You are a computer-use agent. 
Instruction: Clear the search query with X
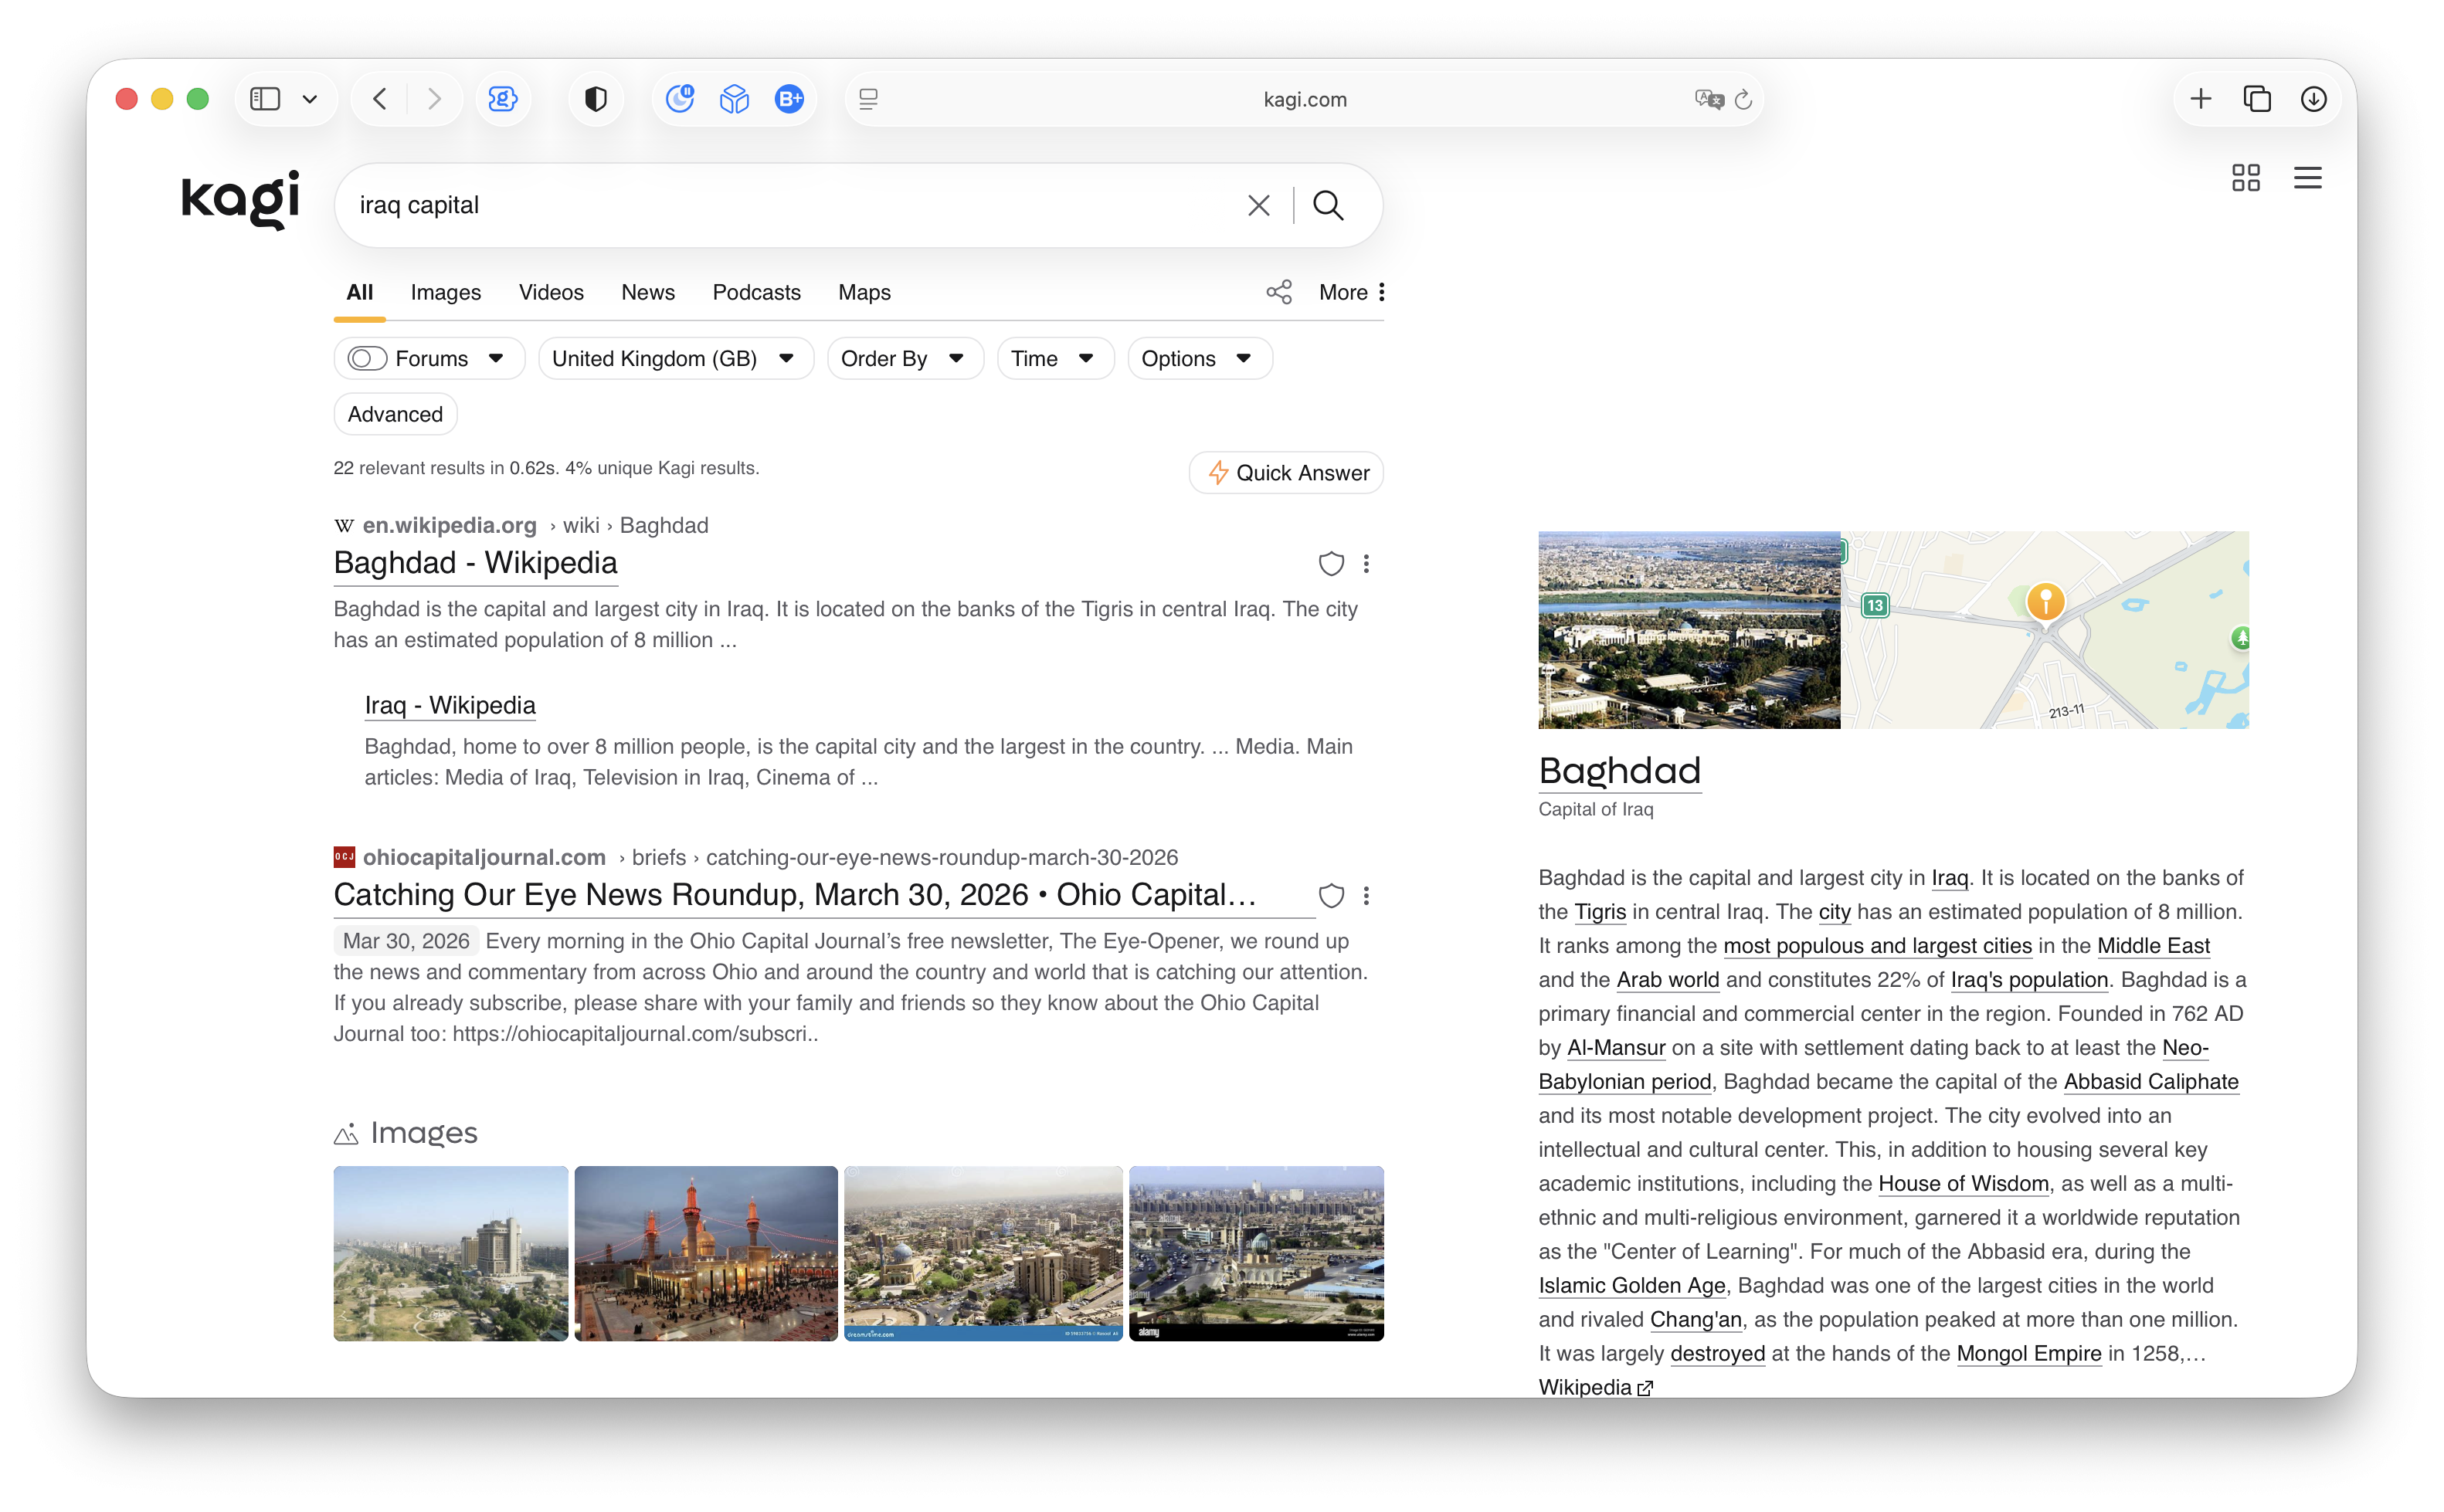(x=1259, y=205)
